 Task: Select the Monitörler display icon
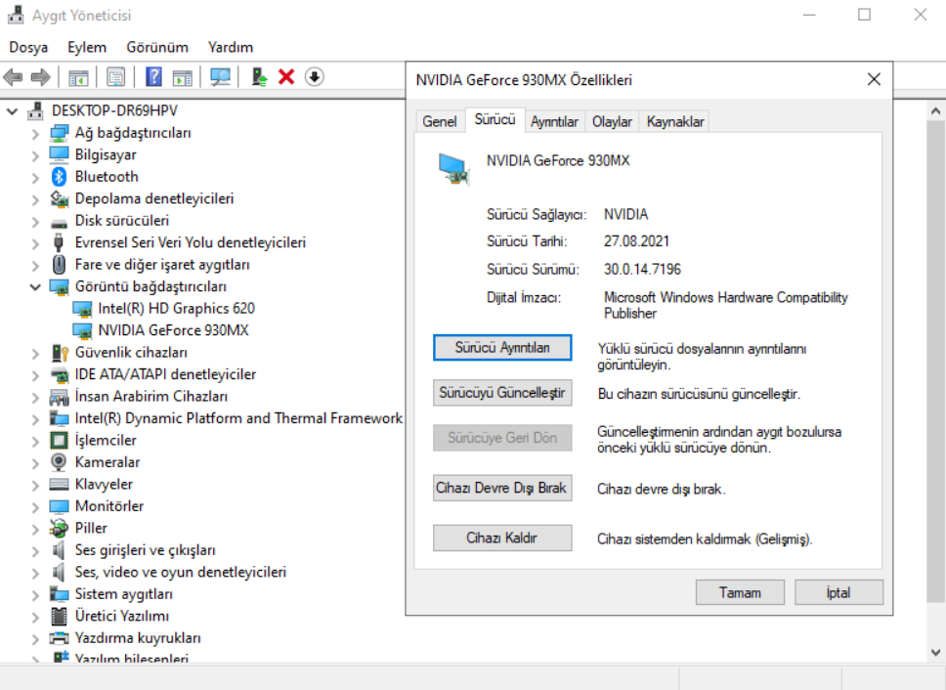pyautogui.click(x=59, y=506)
